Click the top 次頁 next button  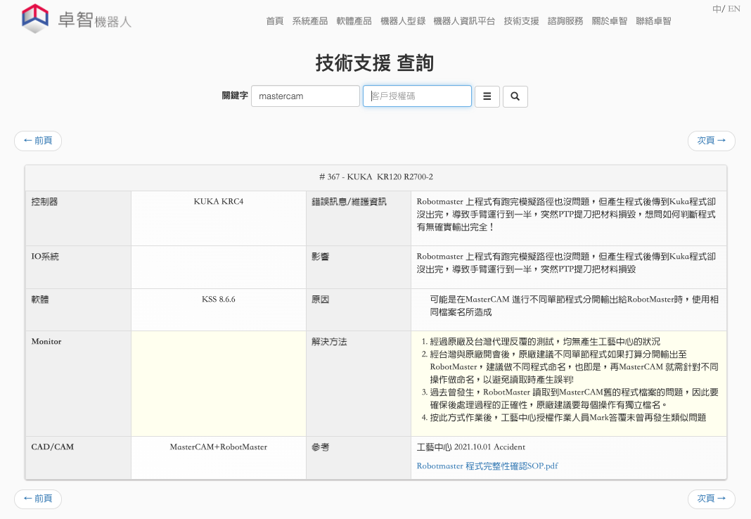point(711,141)
